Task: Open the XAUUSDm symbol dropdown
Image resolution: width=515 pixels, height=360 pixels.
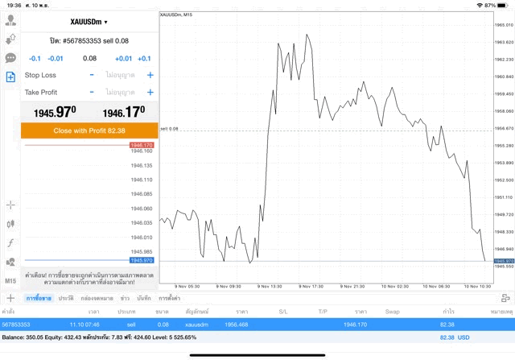Action: click(x=89, y=22)
